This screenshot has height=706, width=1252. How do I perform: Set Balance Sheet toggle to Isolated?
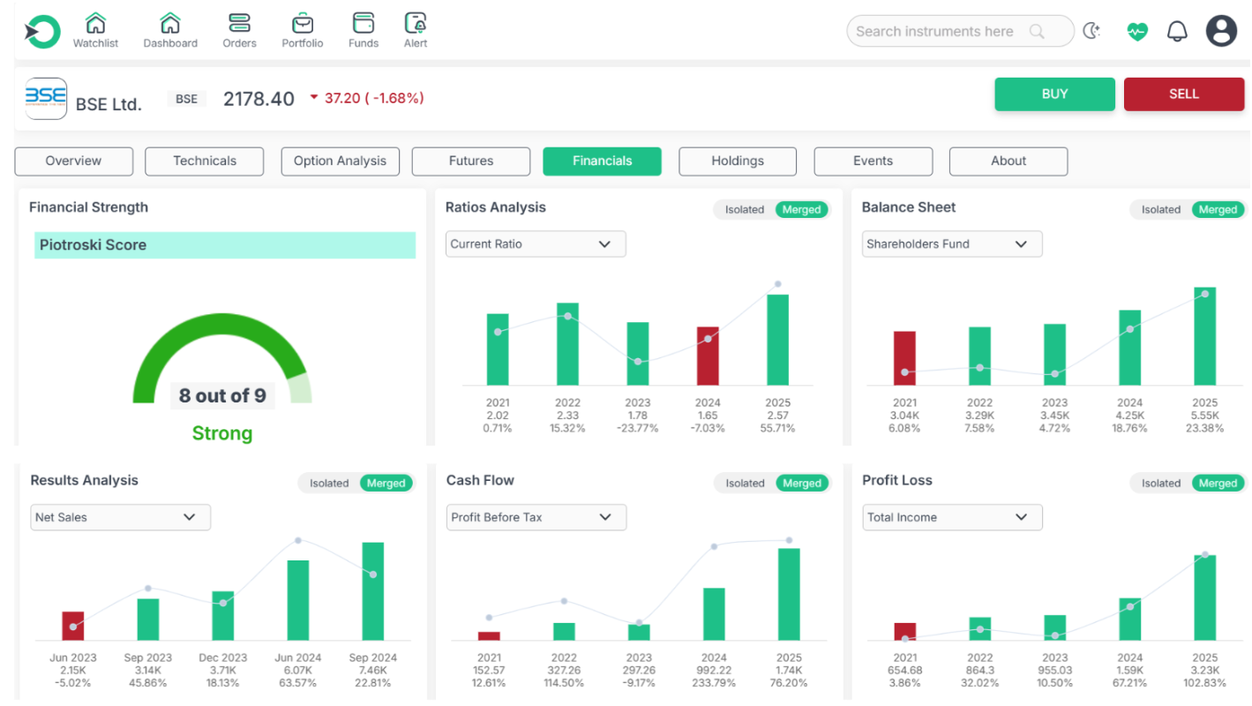[1160, 210]
